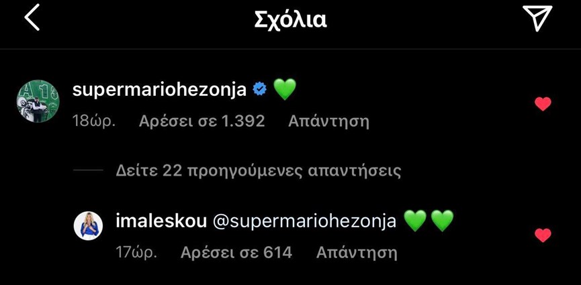
Task: View likes list Αρέσει σε 614
Action: click(236, 252)
